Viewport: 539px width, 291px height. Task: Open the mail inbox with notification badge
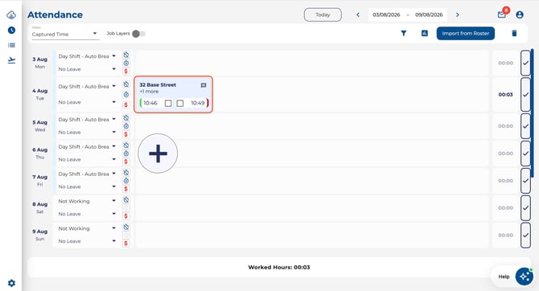click(502, 14)
